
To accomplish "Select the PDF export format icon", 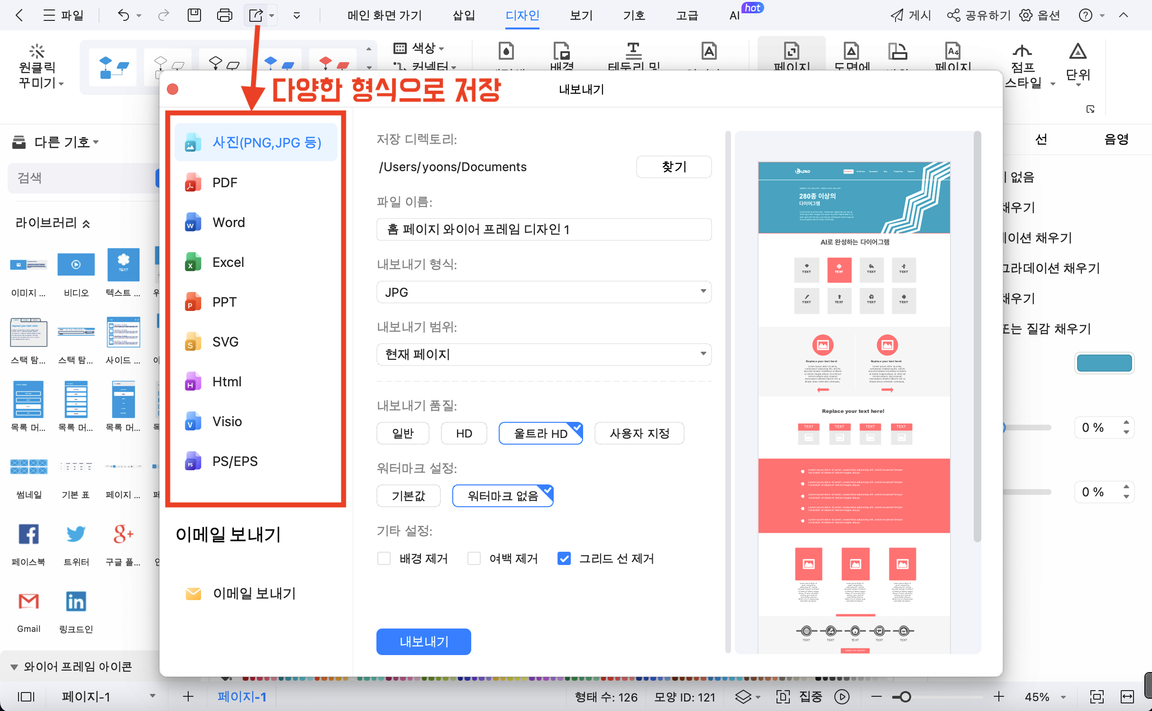I will pos(192,182).
